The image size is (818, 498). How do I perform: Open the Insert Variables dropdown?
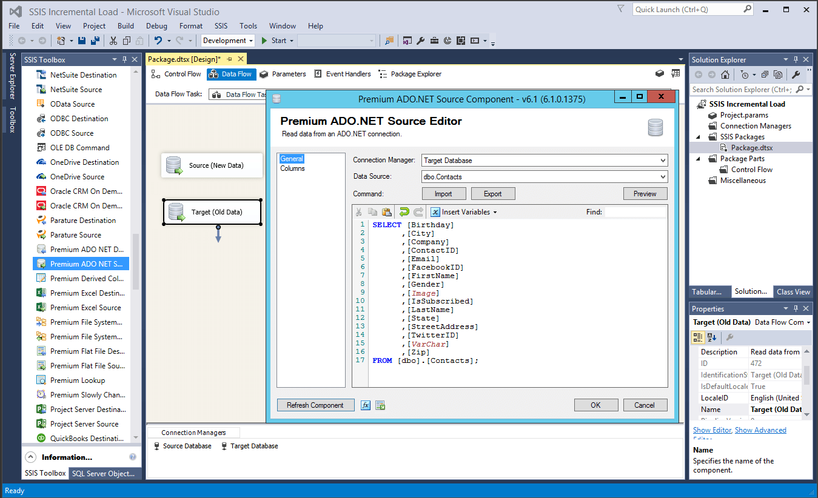(495, 212)
